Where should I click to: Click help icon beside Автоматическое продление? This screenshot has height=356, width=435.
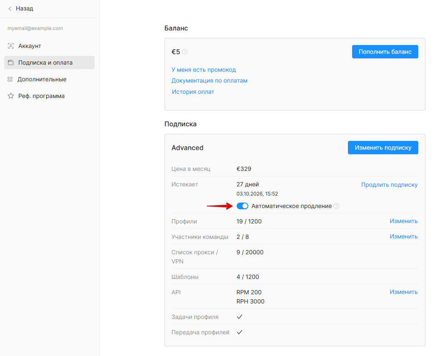(336, 206)
